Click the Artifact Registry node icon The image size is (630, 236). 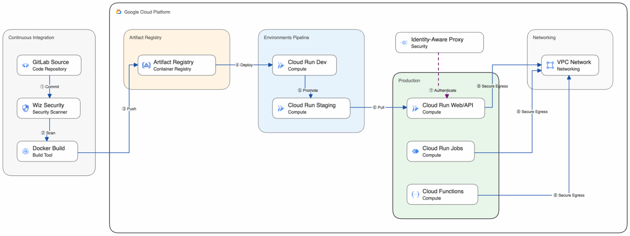[x=146, y=65]
